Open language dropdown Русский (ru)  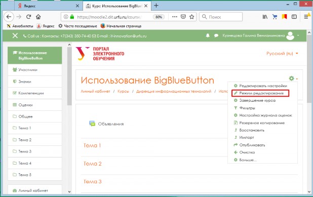pyautogui.click(x=282, y=54)
